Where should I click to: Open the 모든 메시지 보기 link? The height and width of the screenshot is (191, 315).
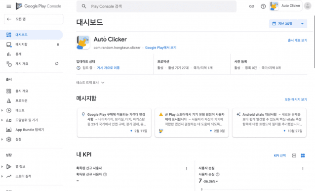click(296, 99)
